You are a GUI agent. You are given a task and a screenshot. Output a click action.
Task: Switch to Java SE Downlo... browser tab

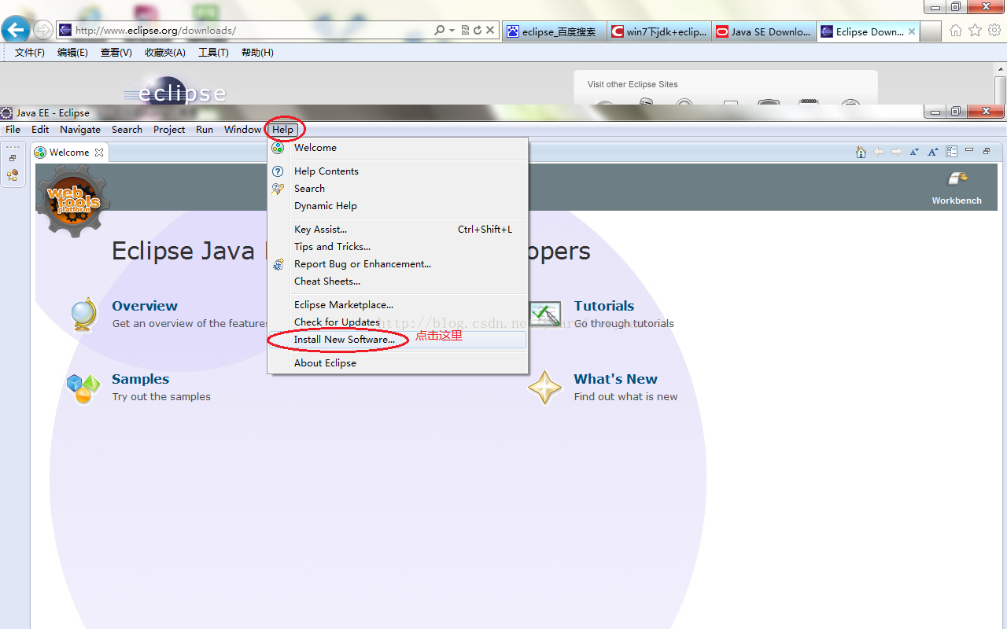[x=764, y=31]
